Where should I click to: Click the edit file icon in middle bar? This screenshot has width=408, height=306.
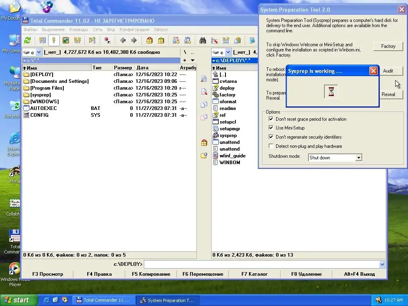click(204, 92)
